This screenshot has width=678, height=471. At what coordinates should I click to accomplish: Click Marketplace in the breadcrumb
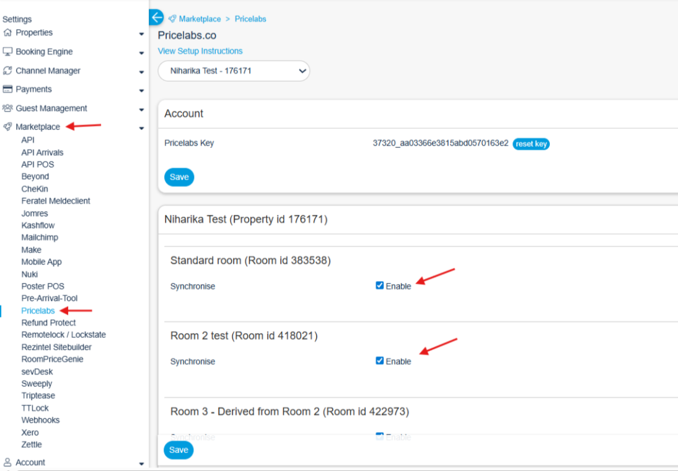click(x=199, y=19)
